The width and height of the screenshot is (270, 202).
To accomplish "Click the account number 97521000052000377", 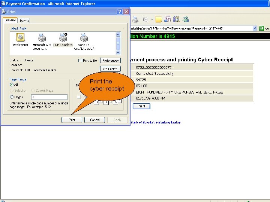I will click(153, 67).
